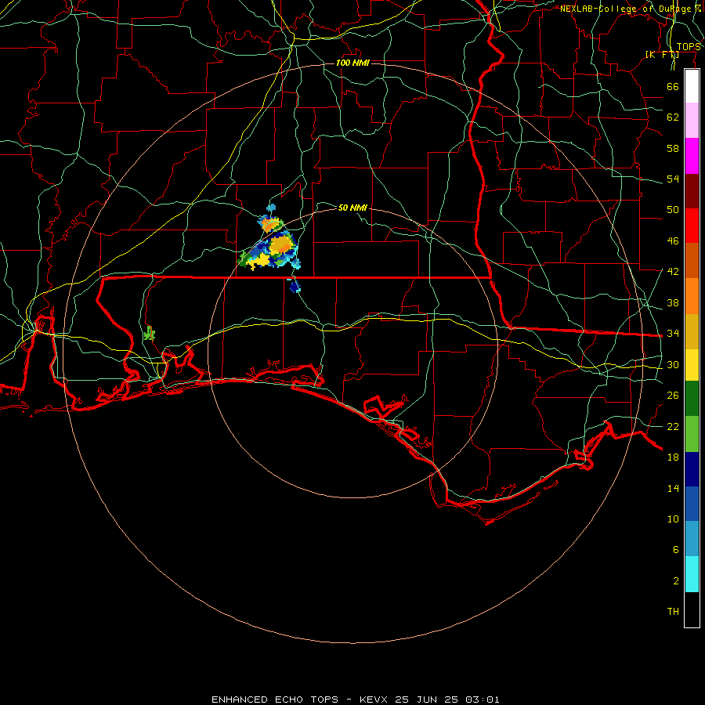705x705 pixels.
Task: Click legend value label 22
Action: (x=673, y=426)
